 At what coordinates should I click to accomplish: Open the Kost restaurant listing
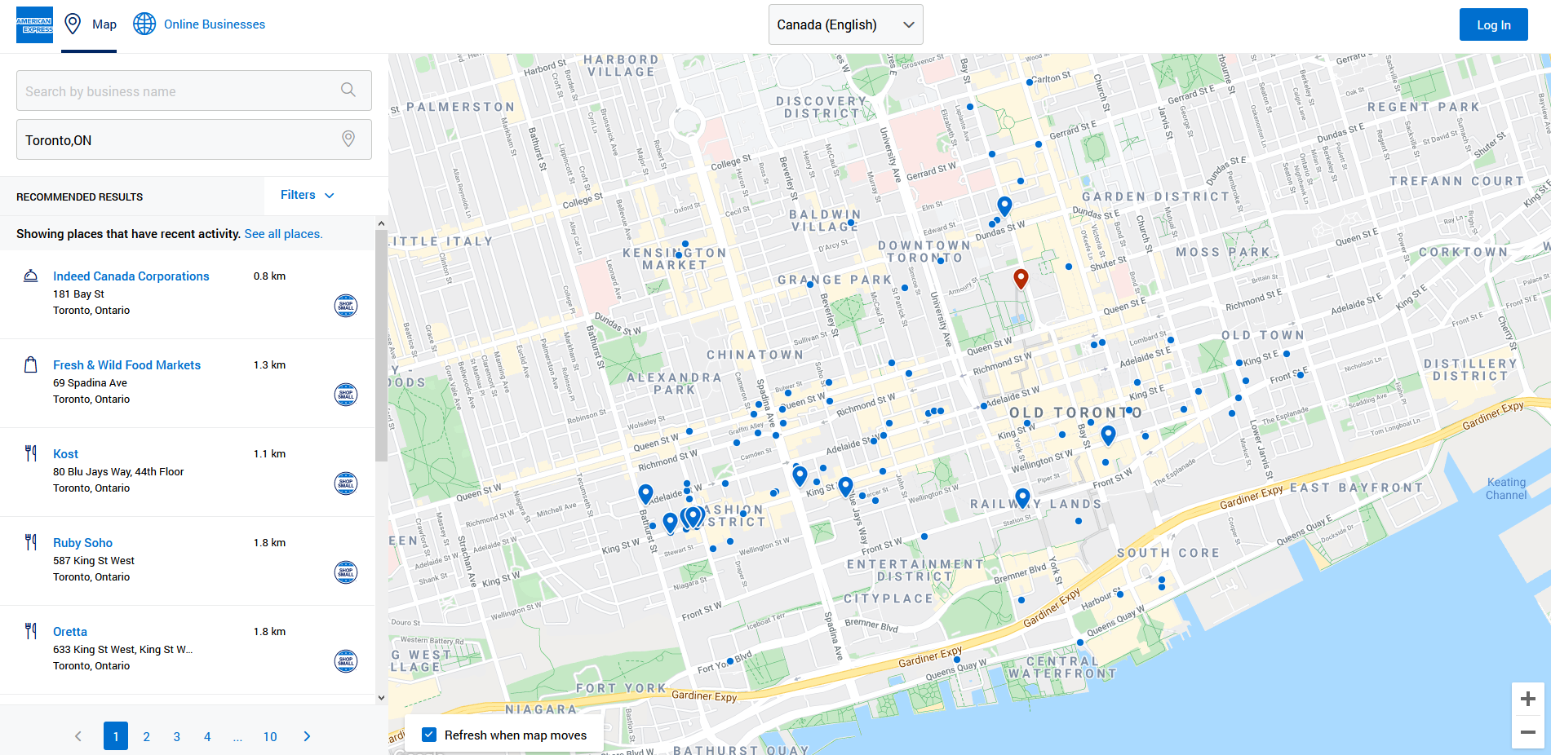pos(65,454)
